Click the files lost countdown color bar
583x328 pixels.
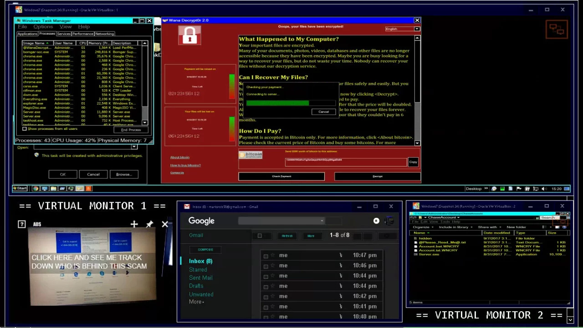point(232,129)
